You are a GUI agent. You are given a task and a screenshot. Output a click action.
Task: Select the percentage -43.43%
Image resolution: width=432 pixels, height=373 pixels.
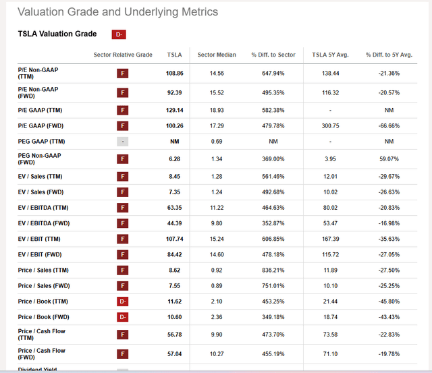[x=389, y=317]
